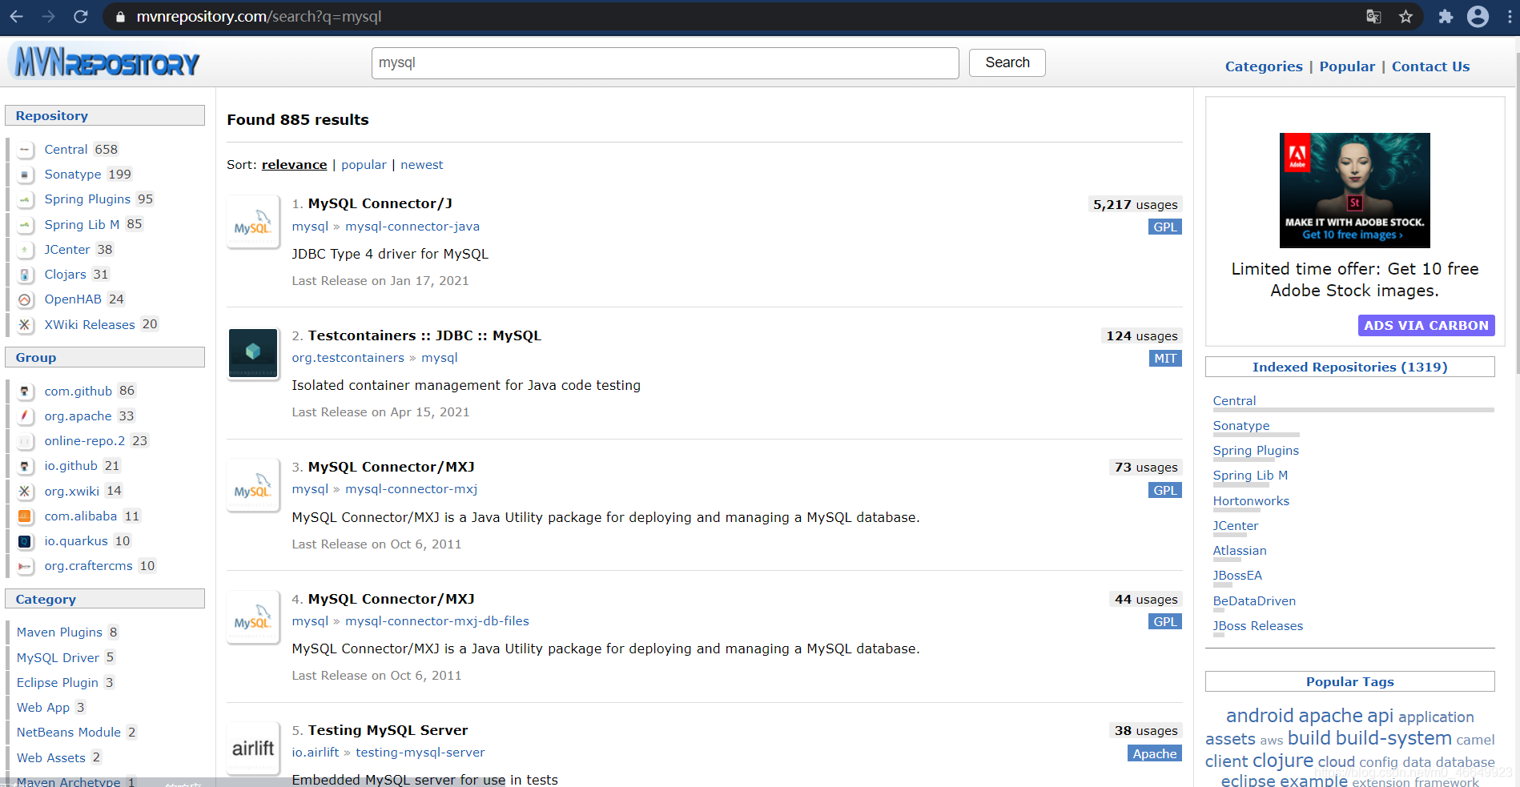Click the Central repository icon in sidebar
The image size is (1520, 787).
click(x=25, y=150)
